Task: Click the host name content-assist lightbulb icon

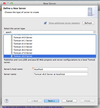Action: (x=33, y=68)
